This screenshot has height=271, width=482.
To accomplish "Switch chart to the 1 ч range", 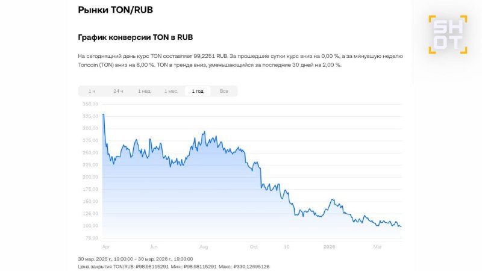I will click(x=92, y=91).
